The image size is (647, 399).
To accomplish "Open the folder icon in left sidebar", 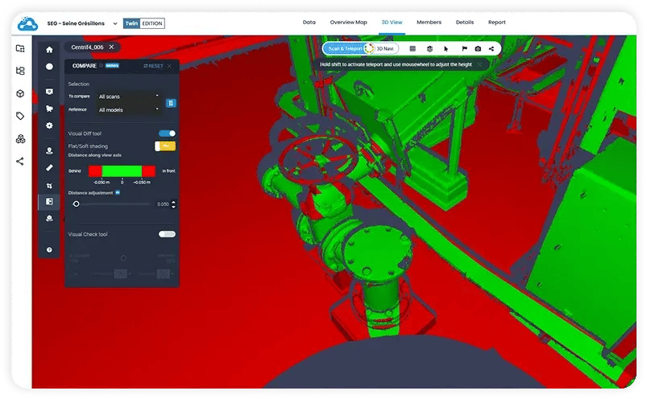I will 20,48.
